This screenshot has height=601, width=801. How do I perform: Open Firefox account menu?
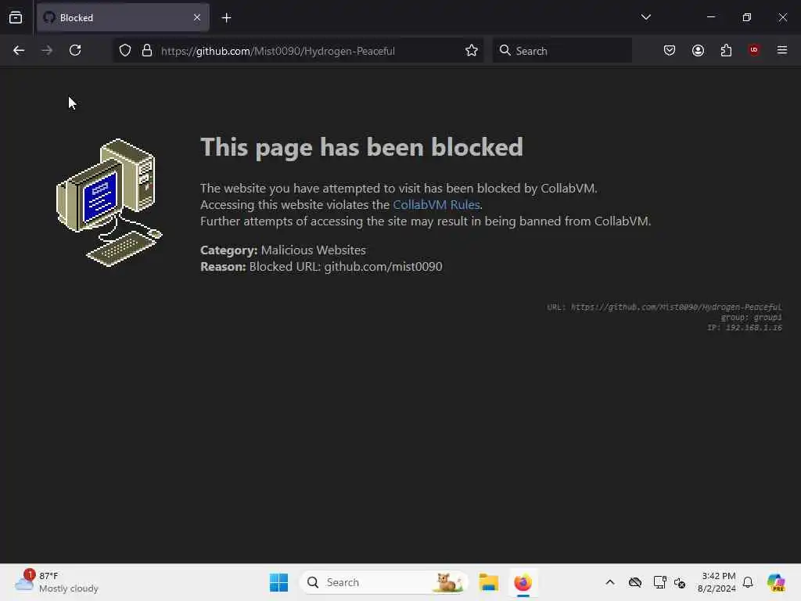coord(698,50)
